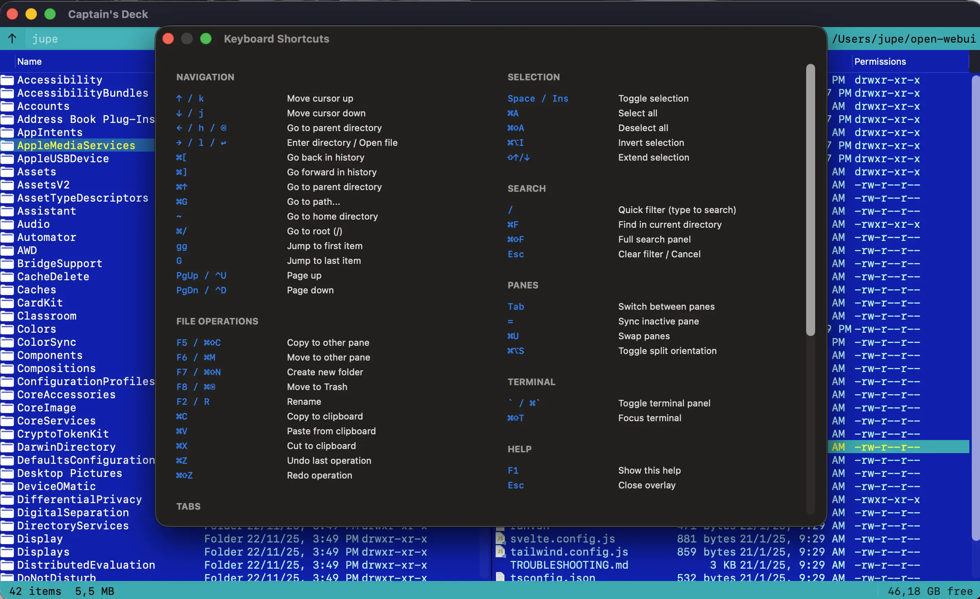The width and height of the screenshot is (980, 599).
Task: Select the AppleMediaServices folder row
Action: point(77,145)
